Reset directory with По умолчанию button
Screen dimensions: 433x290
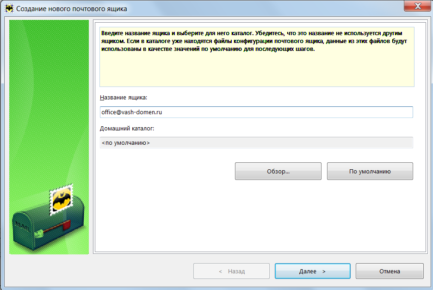click(x=370, y=172)
